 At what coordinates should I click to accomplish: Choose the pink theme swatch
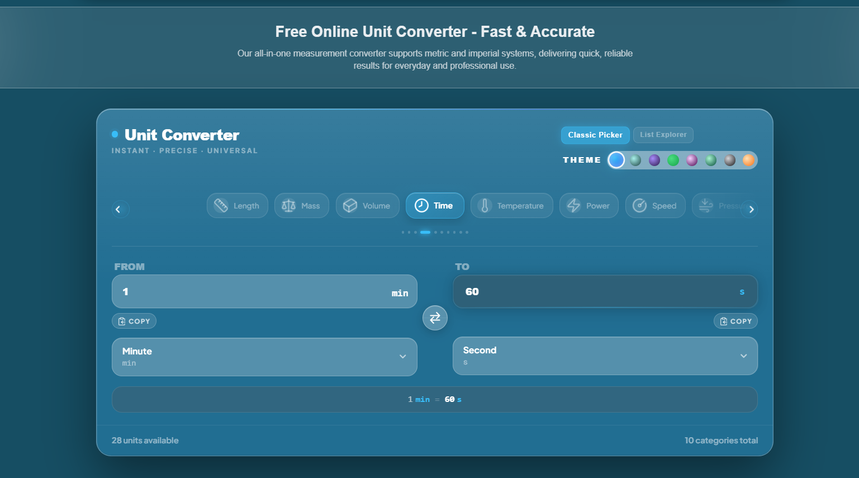(692, 160)
